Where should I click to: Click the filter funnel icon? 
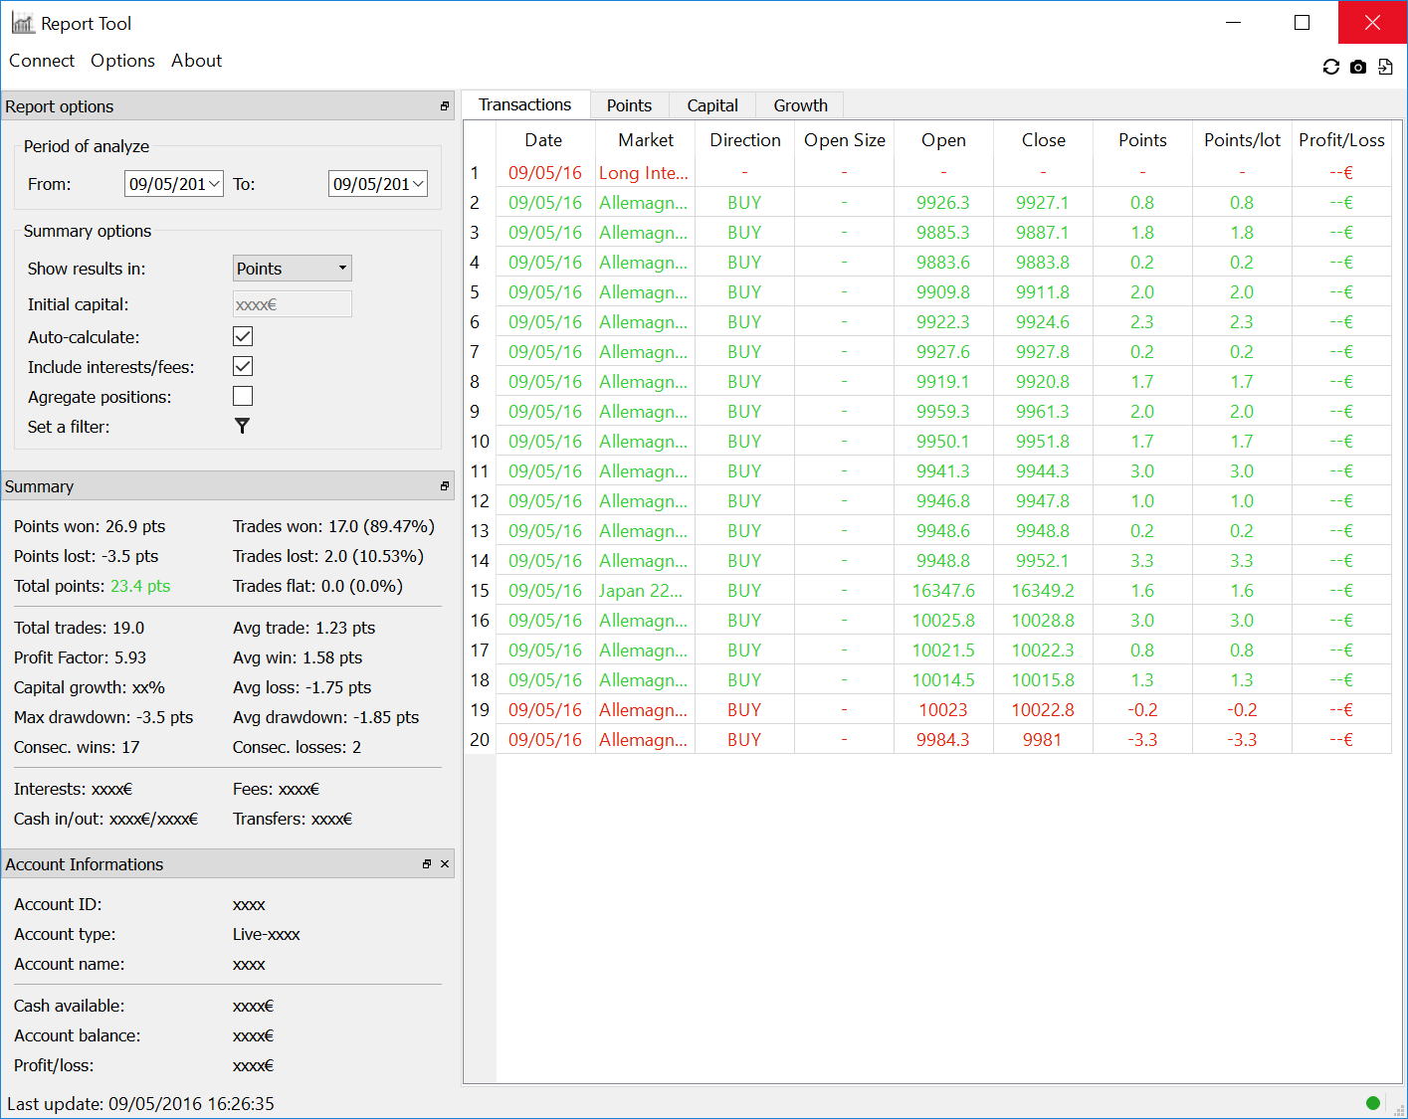[242, 426]
